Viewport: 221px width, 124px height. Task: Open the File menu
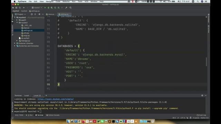[x=30, y=1]
